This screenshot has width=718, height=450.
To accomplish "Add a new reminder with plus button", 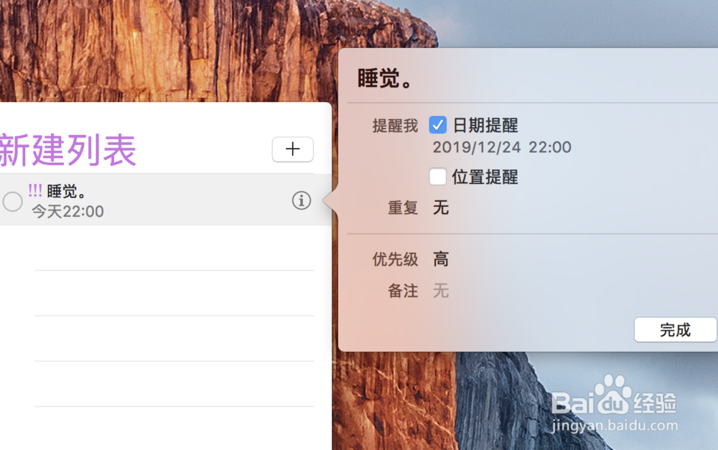I will click(293, 149).
